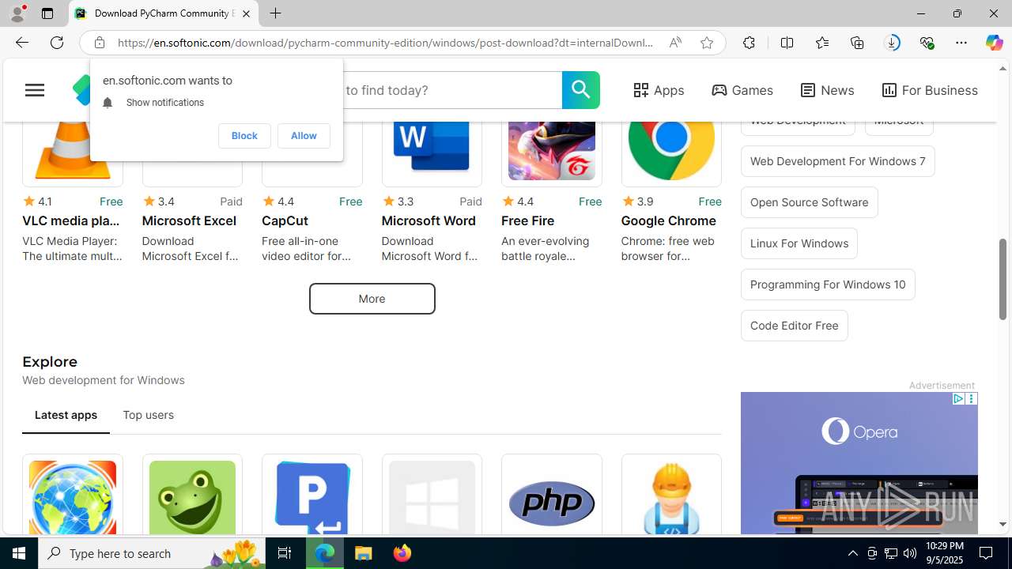Open the Free Fire app icon

(x=552, y=152)
